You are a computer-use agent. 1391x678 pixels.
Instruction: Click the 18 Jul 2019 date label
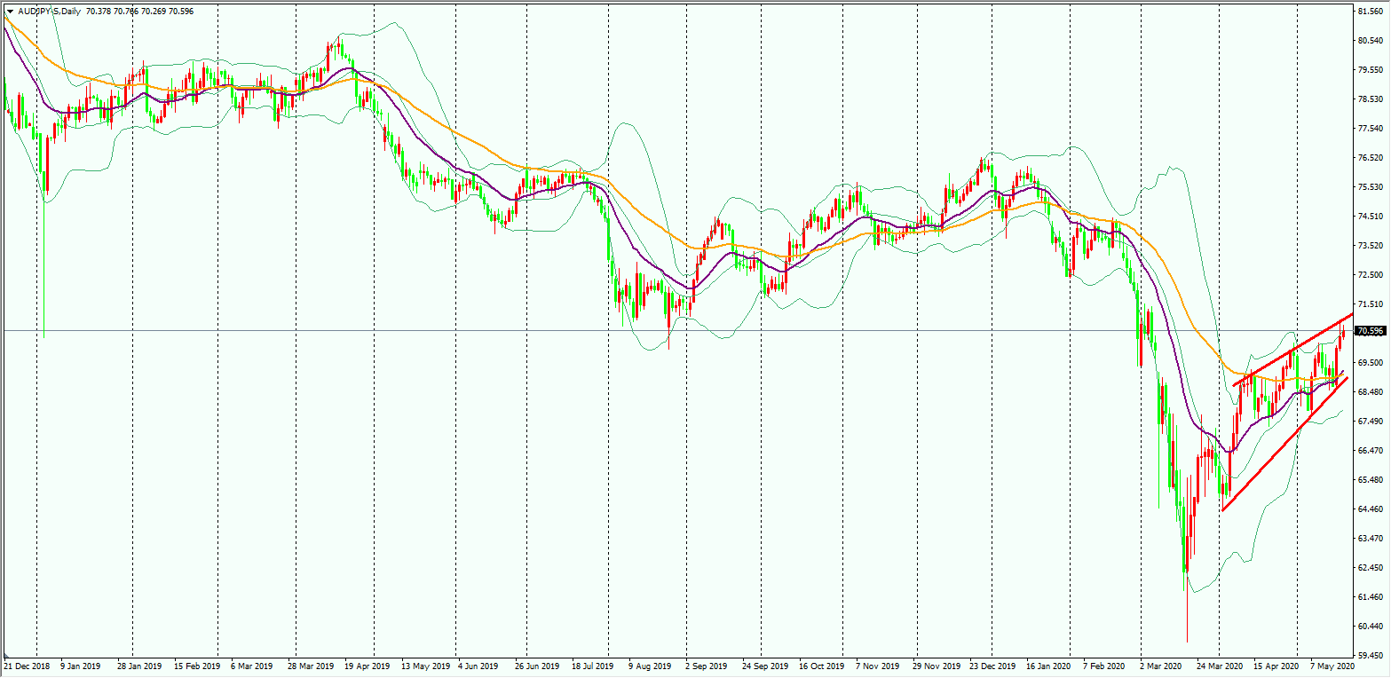pyautogui.click(x=594, y=665)
